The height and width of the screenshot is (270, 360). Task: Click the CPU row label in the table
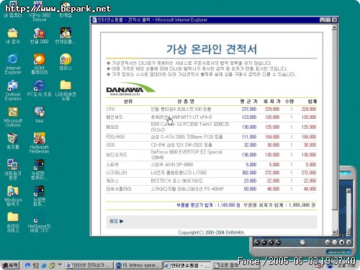click(111, 109)
